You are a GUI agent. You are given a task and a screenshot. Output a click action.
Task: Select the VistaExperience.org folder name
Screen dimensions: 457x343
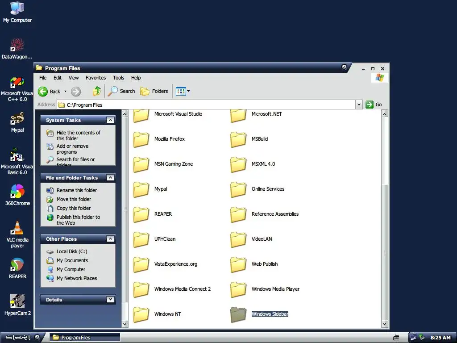coord(175,264)
